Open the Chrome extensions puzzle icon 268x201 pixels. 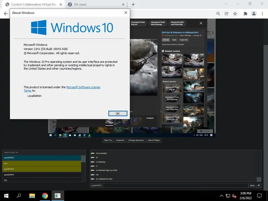click(245, 14)
